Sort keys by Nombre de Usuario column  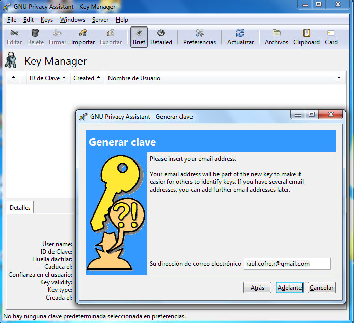click(x=225, y=78)
